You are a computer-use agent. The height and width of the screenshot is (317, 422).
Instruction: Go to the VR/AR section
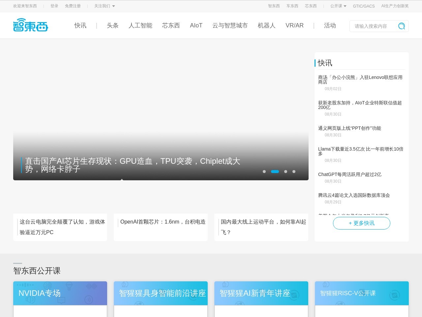(294, 25)
